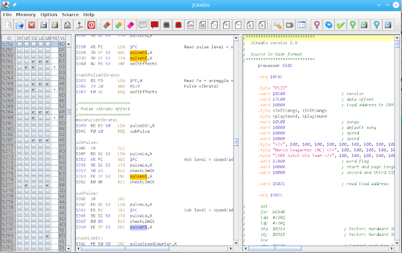
Task: Click the source pane horizontal scrollbar thumb
Action: pyautogui.click(x=275, y=248)
